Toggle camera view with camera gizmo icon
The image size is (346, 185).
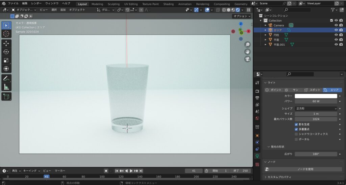pos(247,59)
